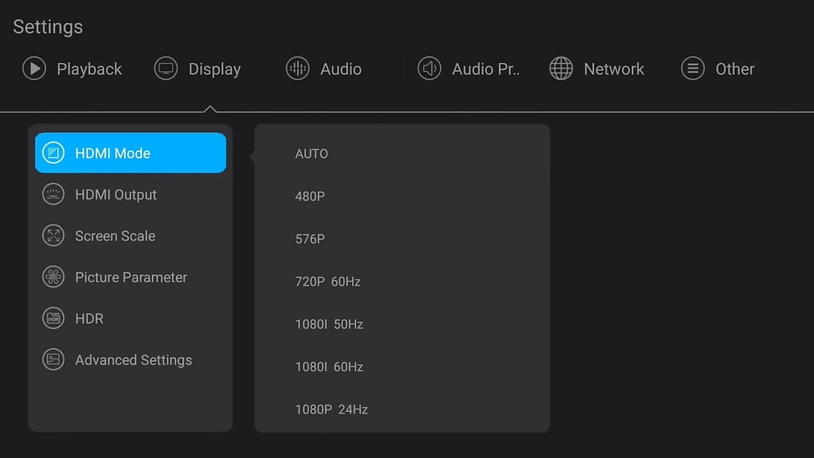Click the HDR badge icon
The width and height of the screenshot is (814, 458).
[x=54, y=318]
